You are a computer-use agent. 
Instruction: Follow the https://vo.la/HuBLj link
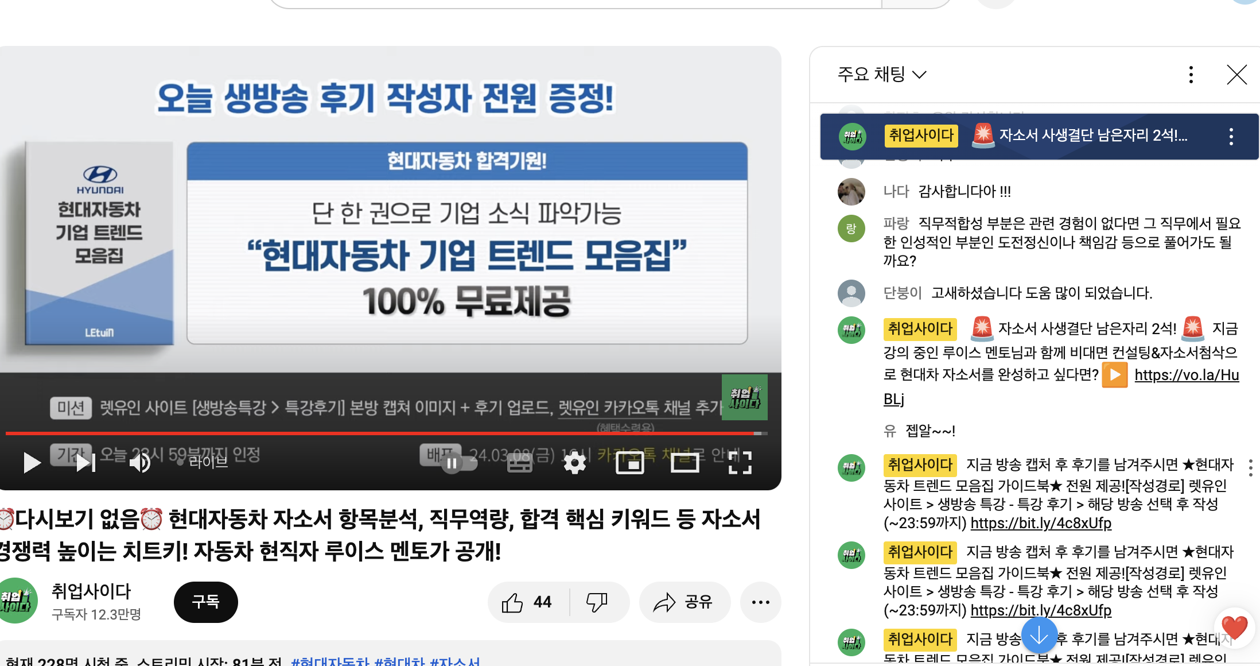click(x=1187, y=375)
